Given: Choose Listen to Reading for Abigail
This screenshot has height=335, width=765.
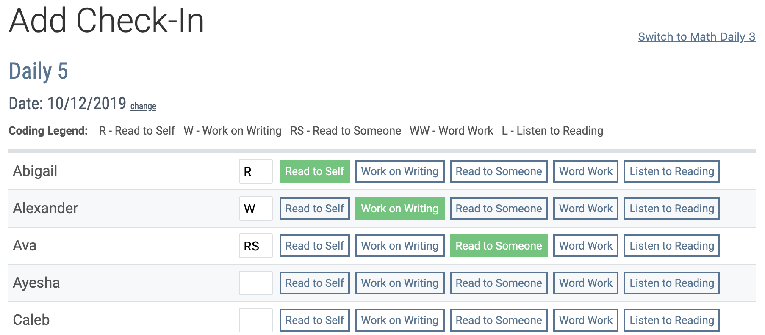Looking at the screenshot, I should tap(671, 171).
